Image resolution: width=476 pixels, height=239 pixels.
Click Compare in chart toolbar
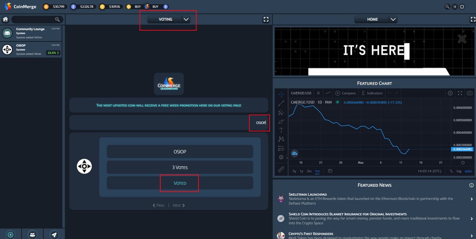pos(345,93)
